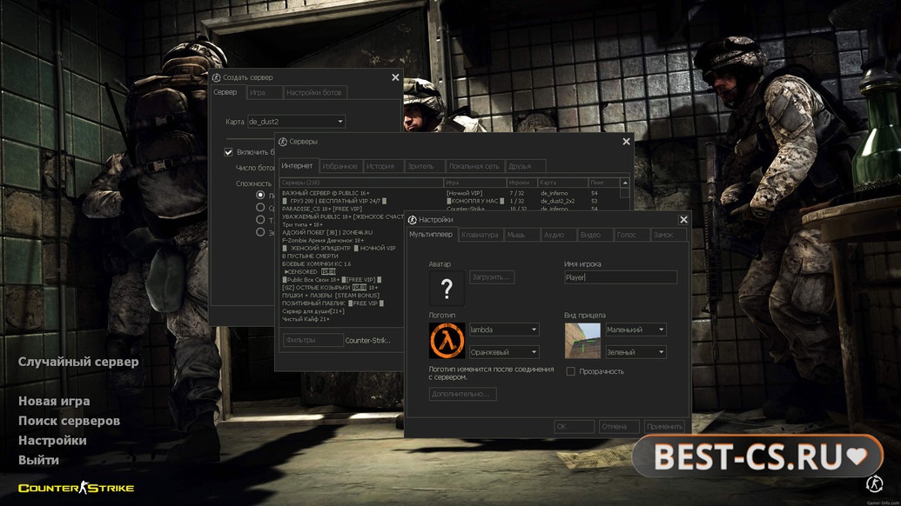Switch to the Мышь tab in Настройки
Image resolution: width=901 pixels, height=506 pixels.
click(521, 235)
